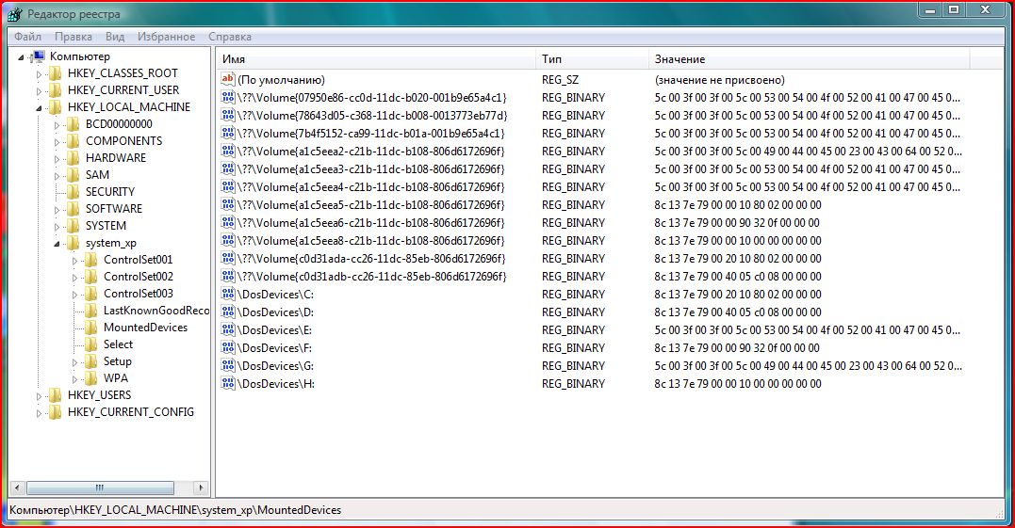Expand the HKEY_CURRENT_CONFIG branch

pos(39,412)
